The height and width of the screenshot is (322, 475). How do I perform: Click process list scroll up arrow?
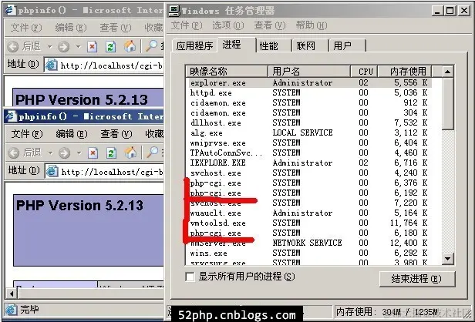click(x=447, y=72)
